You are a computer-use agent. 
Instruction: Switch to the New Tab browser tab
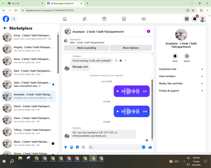(25, 3)
